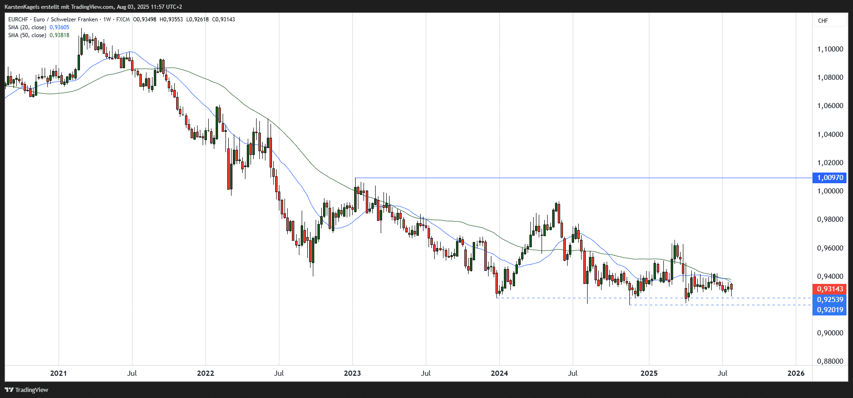Screen dimensions: 853x398
Task: Click the 1,00970 horizontal line price label
Action: (830, 178)
